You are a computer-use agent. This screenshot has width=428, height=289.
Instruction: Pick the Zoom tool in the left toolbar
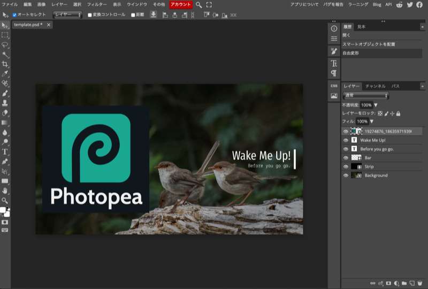pos(5,200)
